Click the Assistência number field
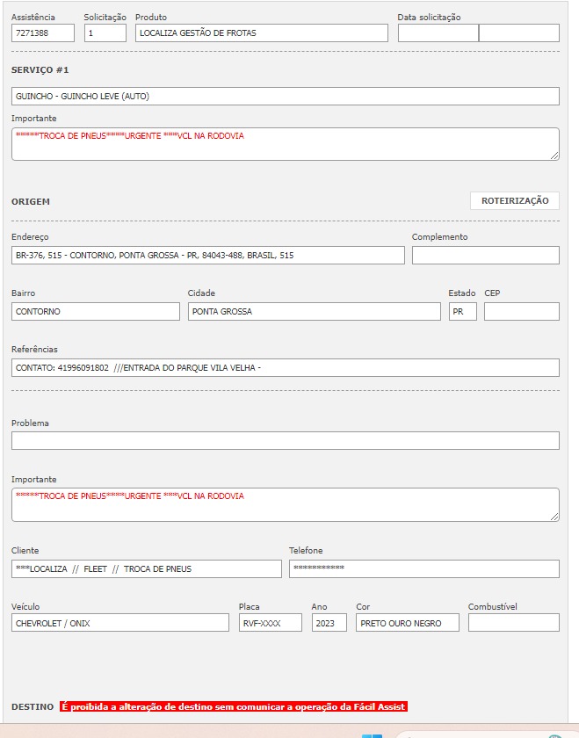 pyautogui.click(x=43, y=33)
